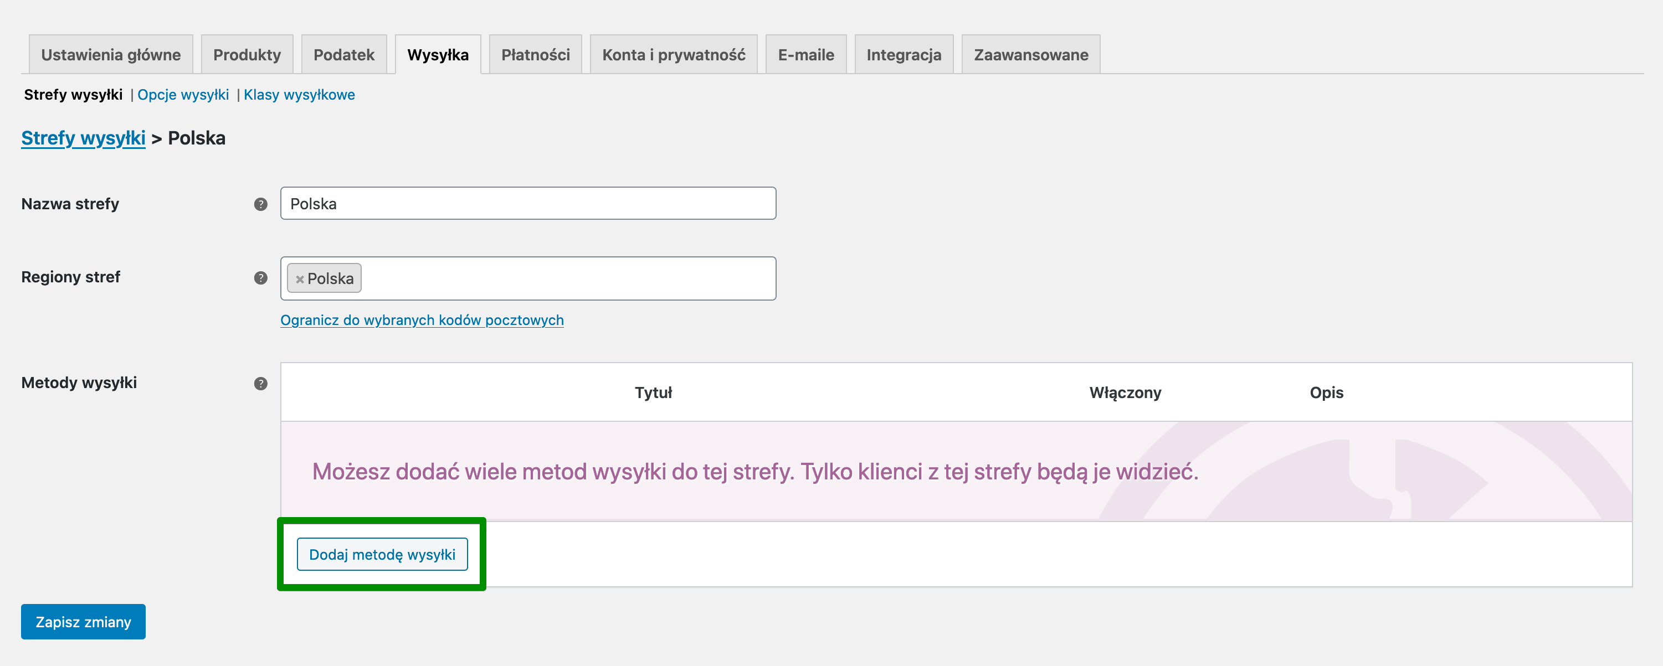Open the Ustawienia główne tab

[x=111, y=54]
